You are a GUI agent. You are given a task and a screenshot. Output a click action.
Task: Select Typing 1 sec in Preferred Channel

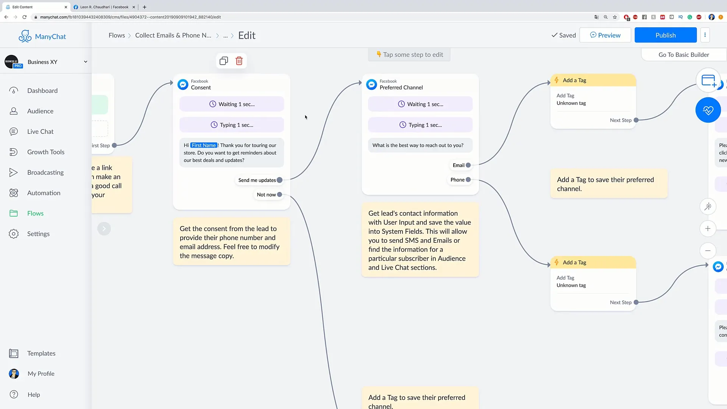[x=420, y=125]
